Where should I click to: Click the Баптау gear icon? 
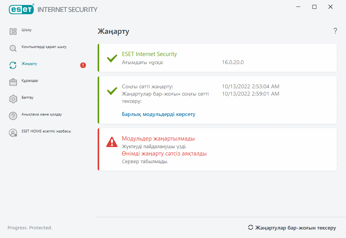[x=13, y=99]
